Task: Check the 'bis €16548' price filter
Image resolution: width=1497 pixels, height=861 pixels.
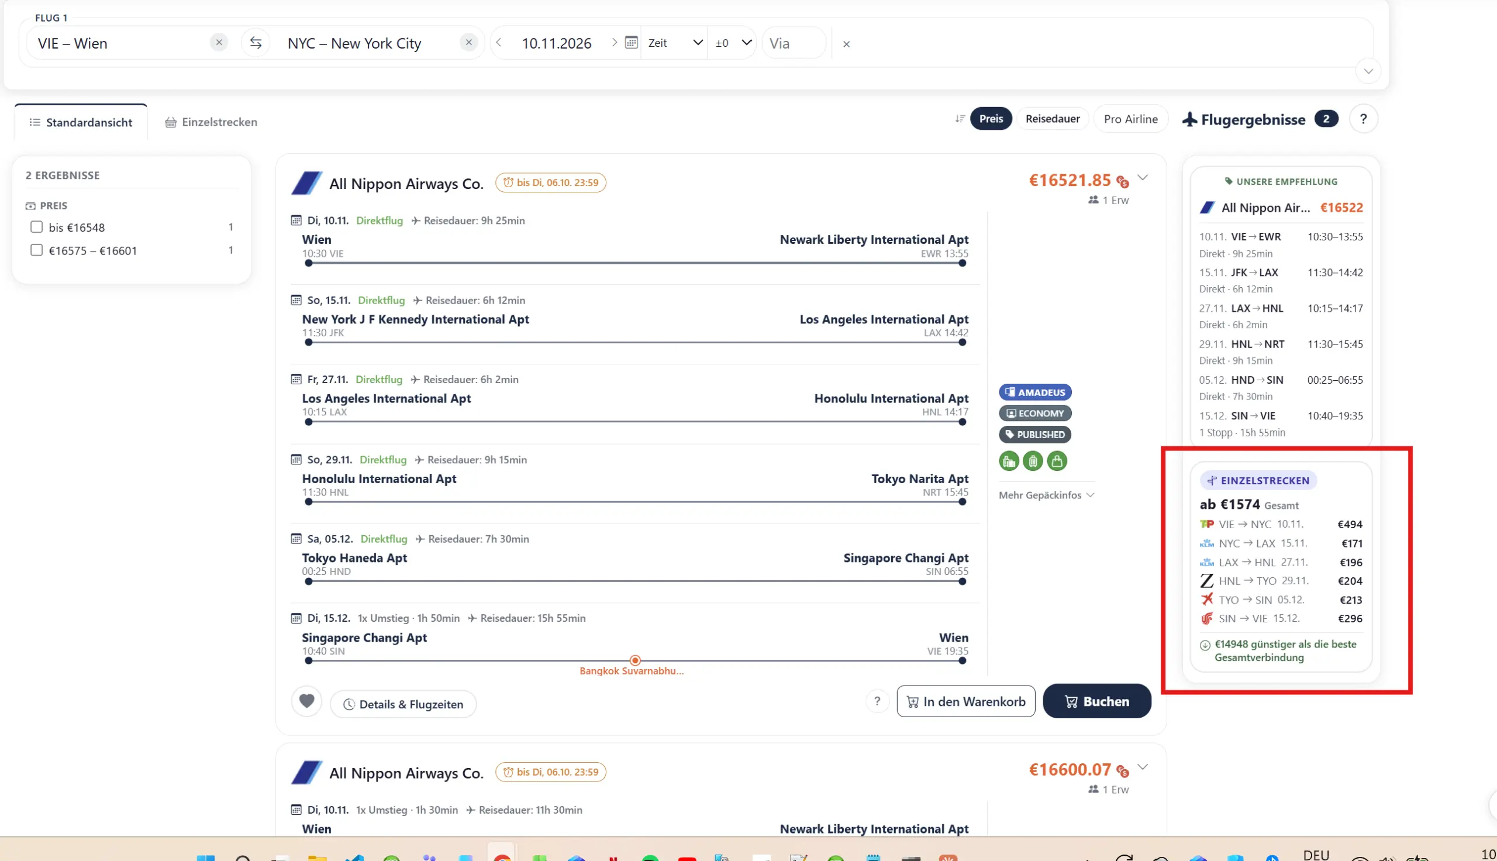Action: click(x=37, y=227)
